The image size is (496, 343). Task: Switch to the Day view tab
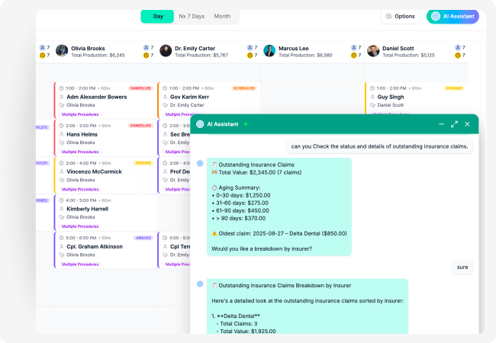point(158,16)
